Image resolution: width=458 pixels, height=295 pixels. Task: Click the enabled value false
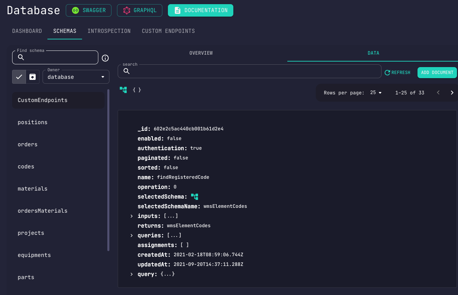[174, 139]
